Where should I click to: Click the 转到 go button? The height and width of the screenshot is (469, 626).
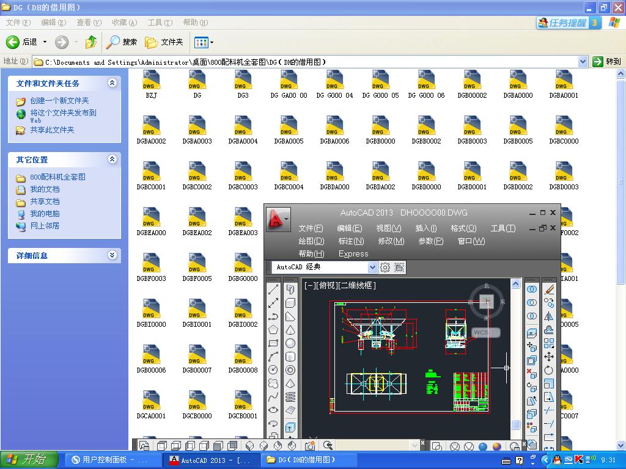tap(607, 62)
